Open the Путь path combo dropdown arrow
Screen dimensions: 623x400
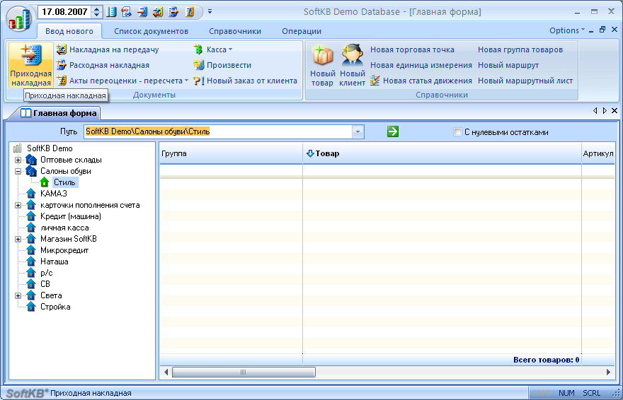[x=358, y=131]
